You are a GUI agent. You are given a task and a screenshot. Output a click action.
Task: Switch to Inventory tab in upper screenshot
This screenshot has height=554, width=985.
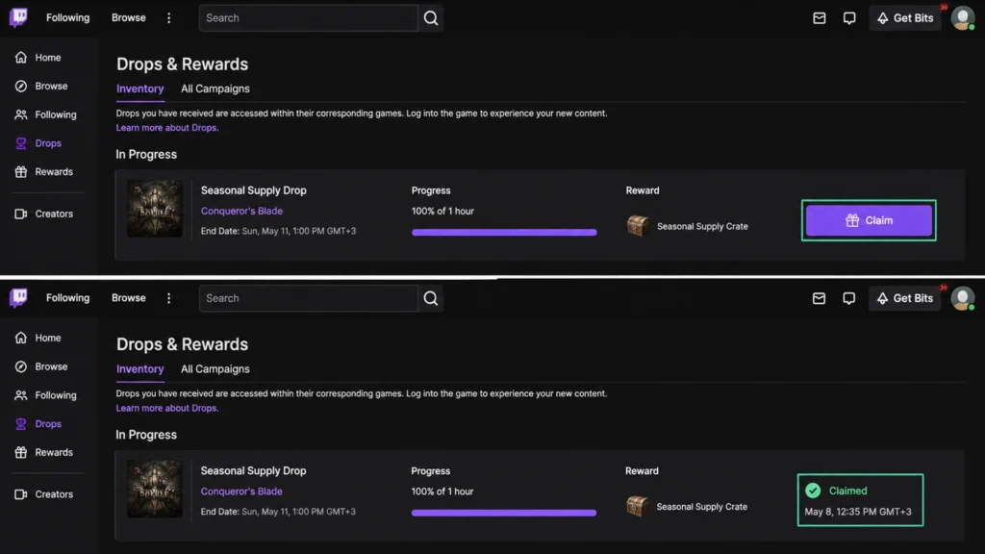click(140, 89)
